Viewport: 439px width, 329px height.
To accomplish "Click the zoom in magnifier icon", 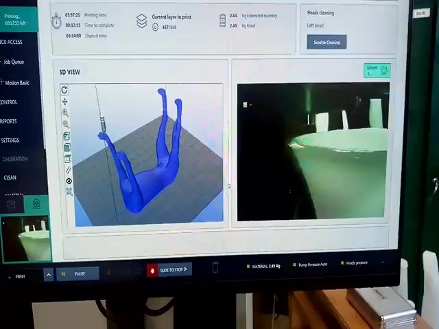I will [65, 112].
